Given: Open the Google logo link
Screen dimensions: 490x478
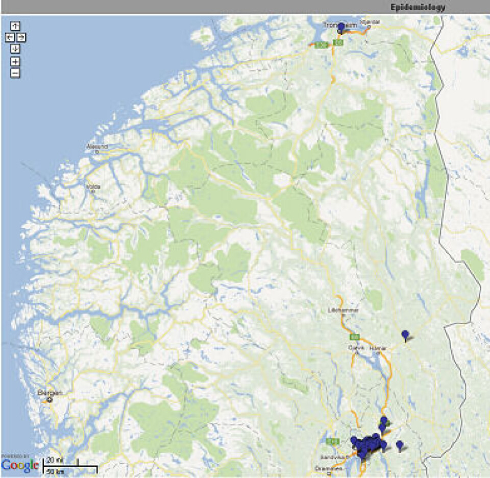Looking at the screenshot, I should pyautogui.click(x=20, y=465).
